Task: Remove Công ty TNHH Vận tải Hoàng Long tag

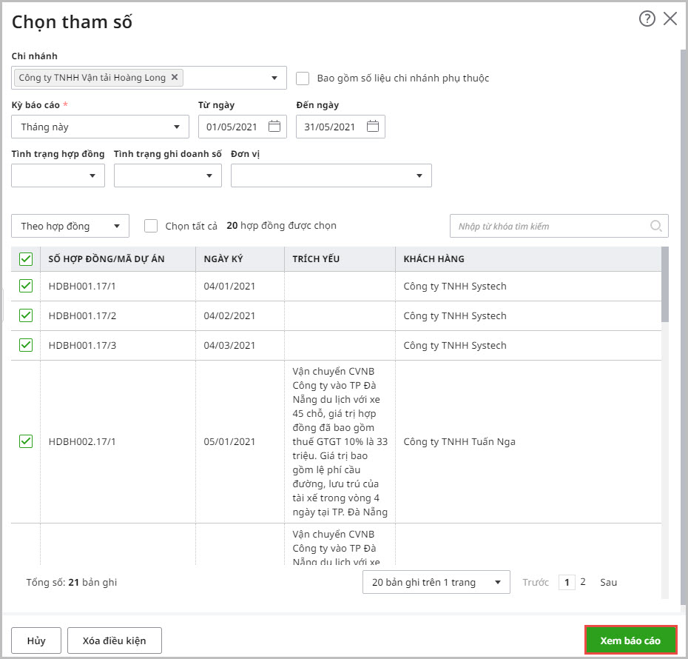Action: (175, 77)
